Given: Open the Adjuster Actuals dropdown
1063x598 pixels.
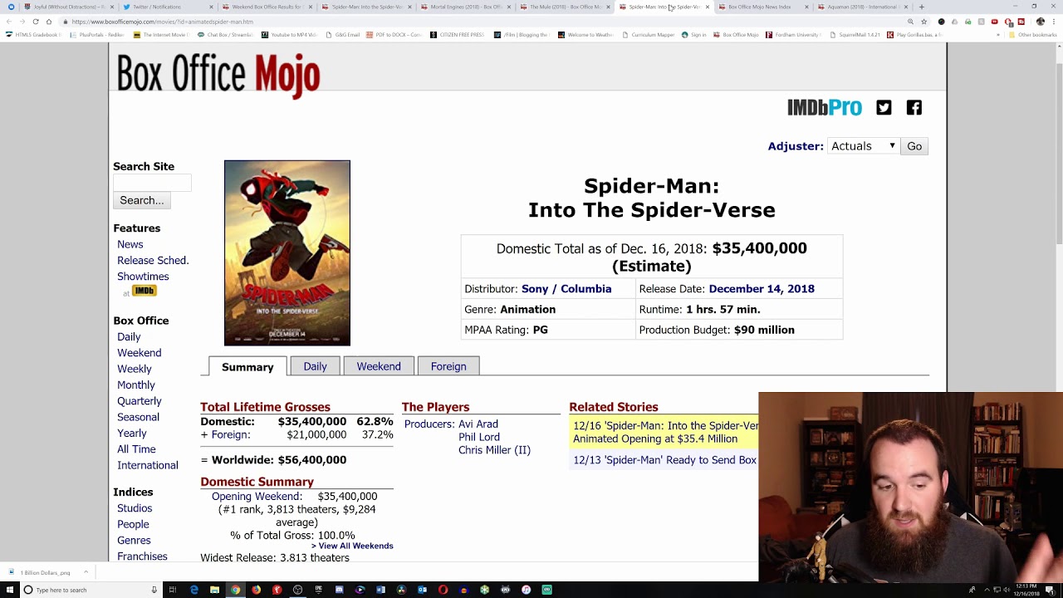Looking at the screenshot, I should coord(864,146).
